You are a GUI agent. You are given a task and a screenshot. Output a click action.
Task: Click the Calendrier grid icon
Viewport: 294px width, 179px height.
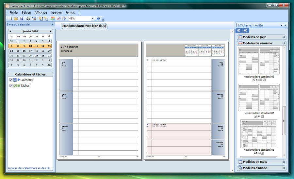click(x=15, y=80)
